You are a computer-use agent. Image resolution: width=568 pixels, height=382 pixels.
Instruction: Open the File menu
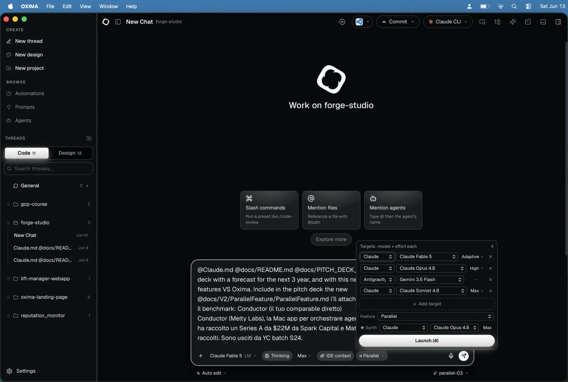click(50, 6)
